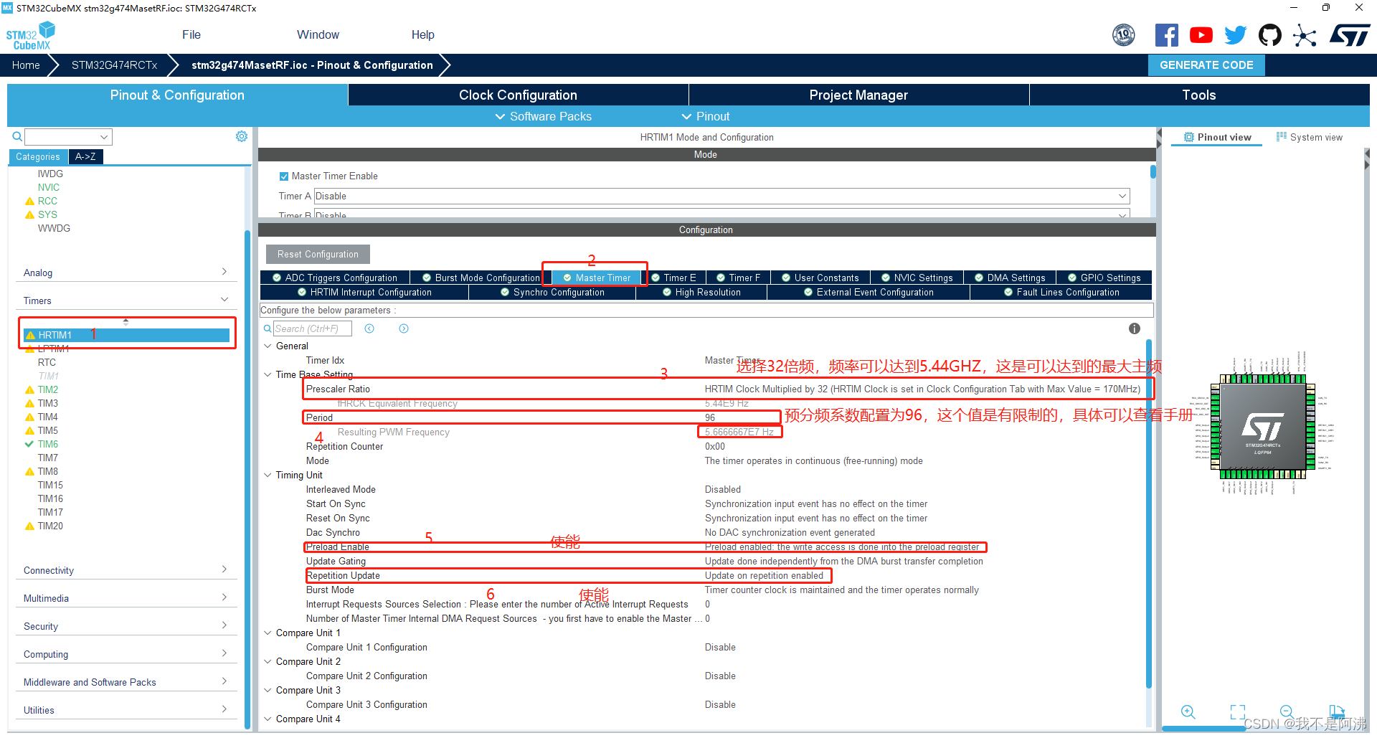The image size is (1377, 738).
Task: Open the Window menu
Action: pos(318,34)
